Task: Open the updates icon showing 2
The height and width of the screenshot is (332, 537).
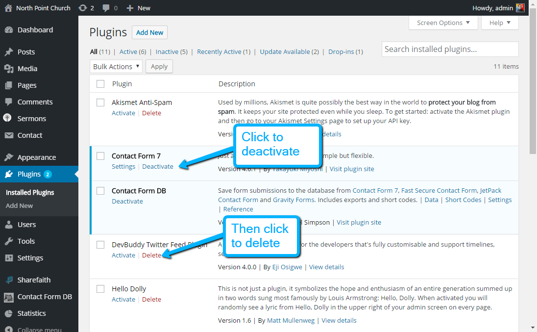Action: [x=82, y=8]
